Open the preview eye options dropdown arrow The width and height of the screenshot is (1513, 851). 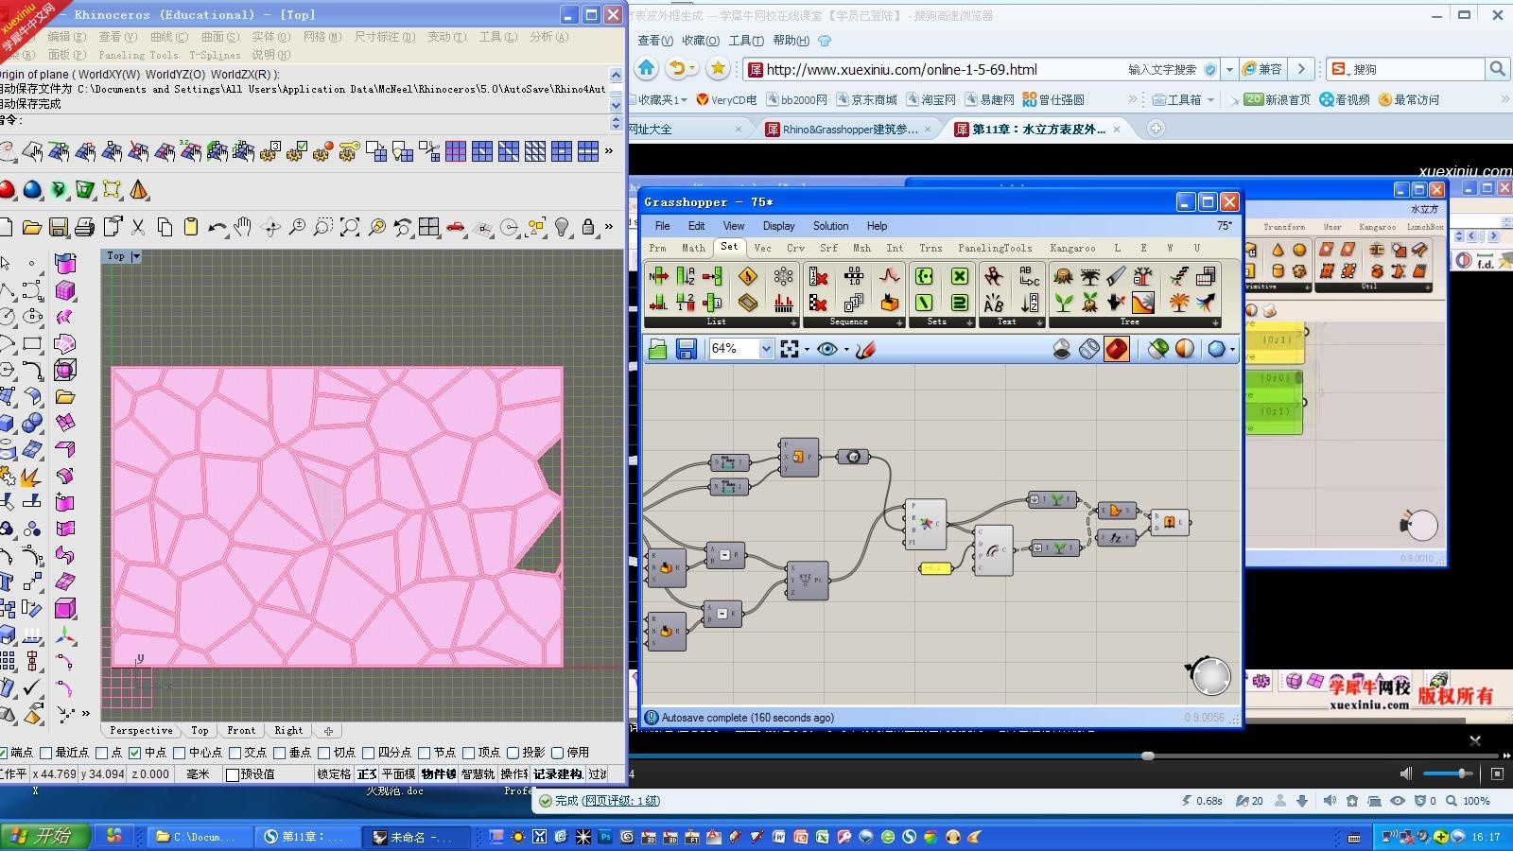click(846, 350)
